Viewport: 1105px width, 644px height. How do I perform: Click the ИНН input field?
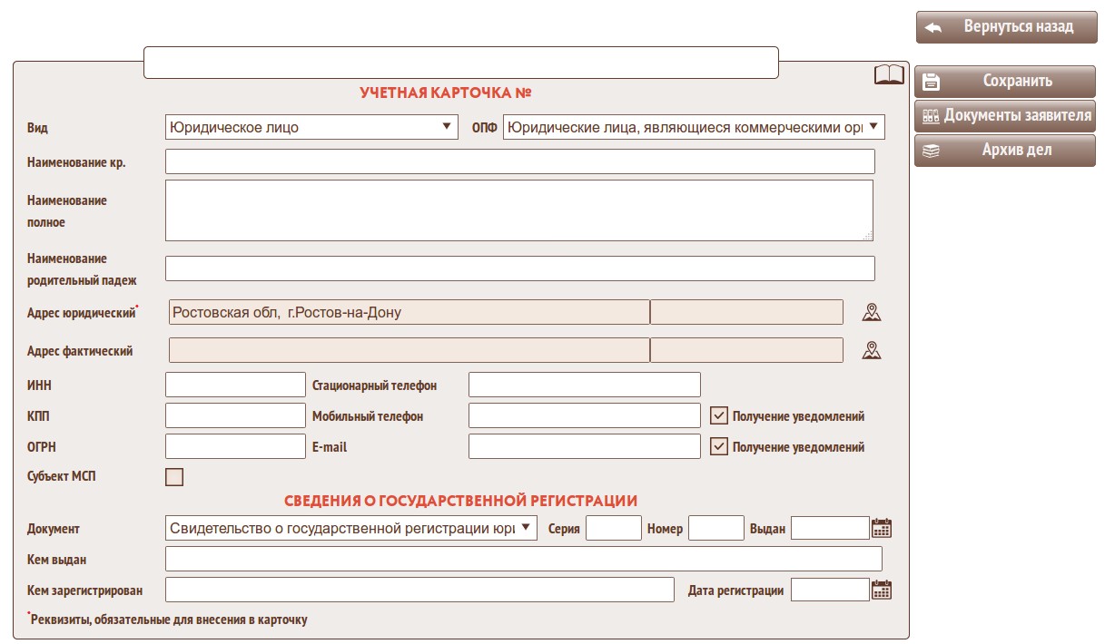[x=236, y=385]
